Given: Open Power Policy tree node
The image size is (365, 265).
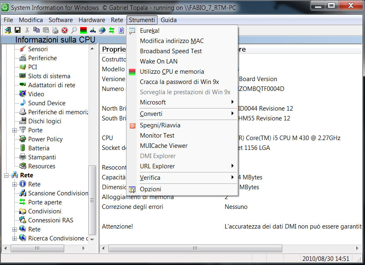Looking at the screenshot, I should (x=45, y=139).
